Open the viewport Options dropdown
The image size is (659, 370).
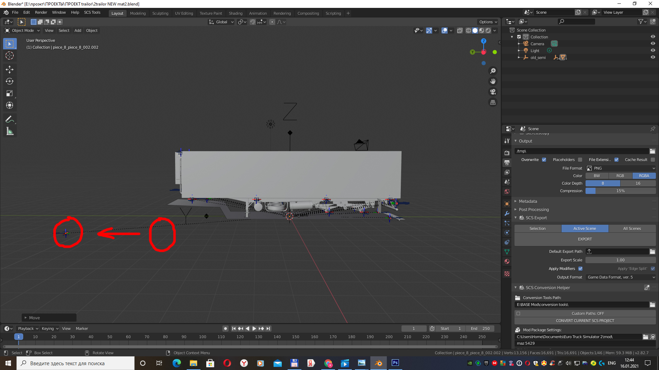click(488, 22)
